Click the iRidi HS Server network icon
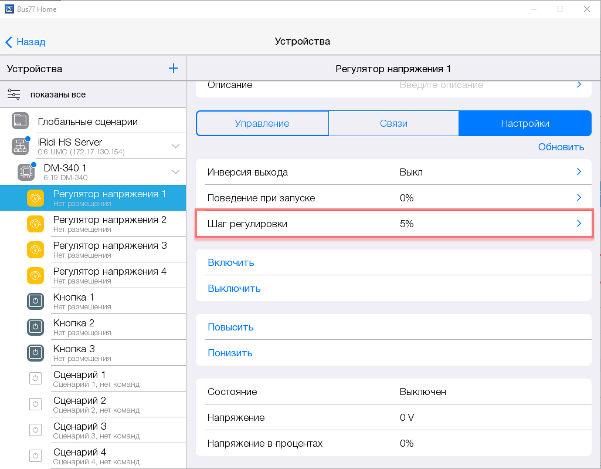 pos(20,146)
